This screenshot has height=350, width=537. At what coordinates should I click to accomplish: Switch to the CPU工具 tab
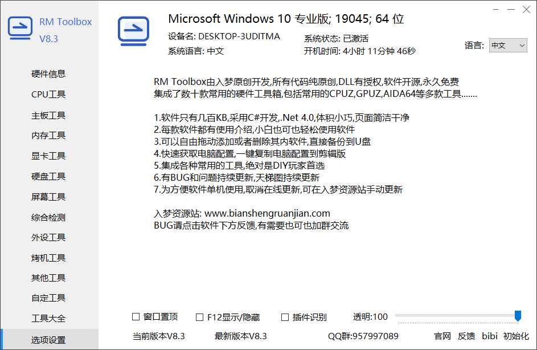[x=48, y=95]
